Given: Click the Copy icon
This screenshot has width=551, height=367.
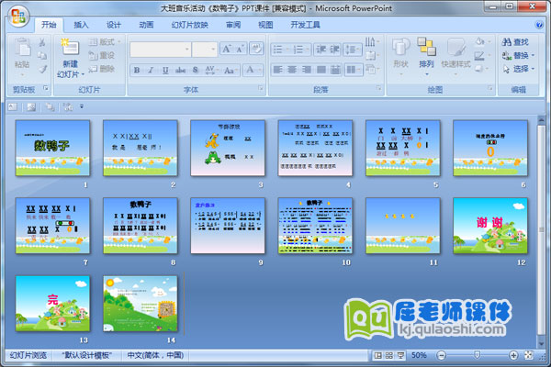Looking at the screenshot, I should [42, 55].
